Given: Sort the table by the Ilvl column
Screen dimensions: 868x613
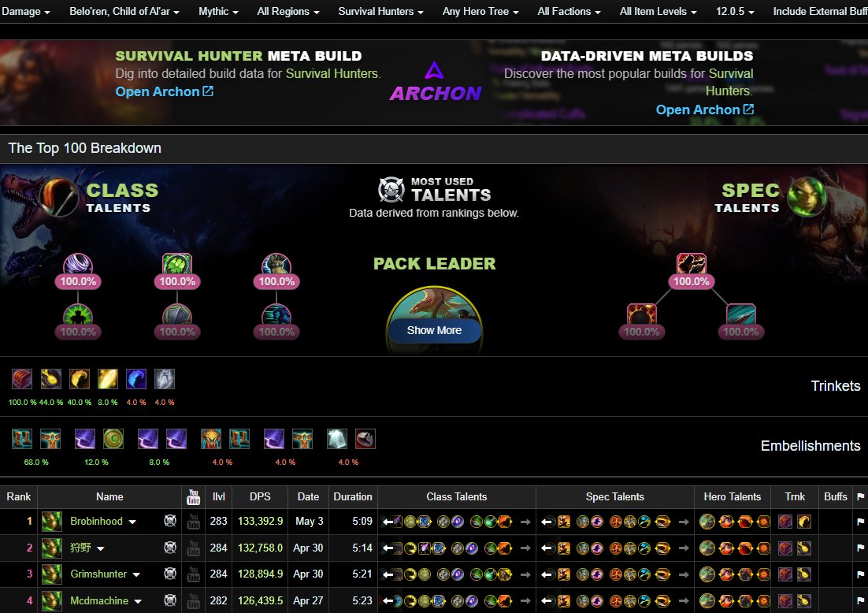Looking at the screenshot, I should click(x=219, y=496).
